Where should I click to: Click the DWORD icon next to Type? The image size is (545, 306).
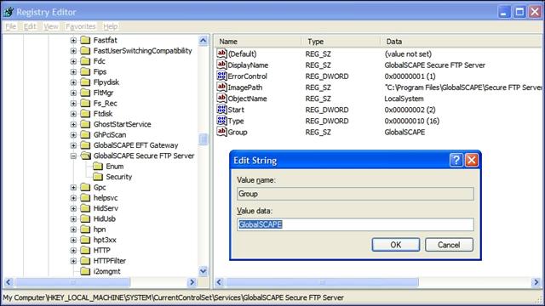coord(221,121)
